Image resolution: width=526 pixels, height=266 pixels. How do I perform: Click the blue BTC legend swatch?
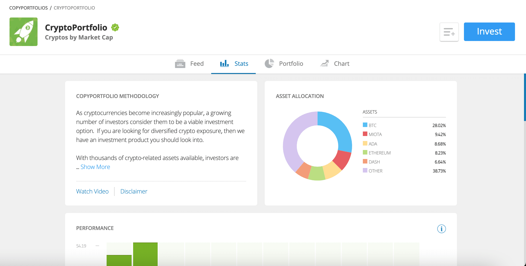pos(365,125)
